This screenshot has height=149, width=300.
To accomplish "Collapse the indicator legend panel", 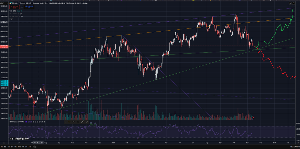I will pyautogui.click(x=11, y=19).
